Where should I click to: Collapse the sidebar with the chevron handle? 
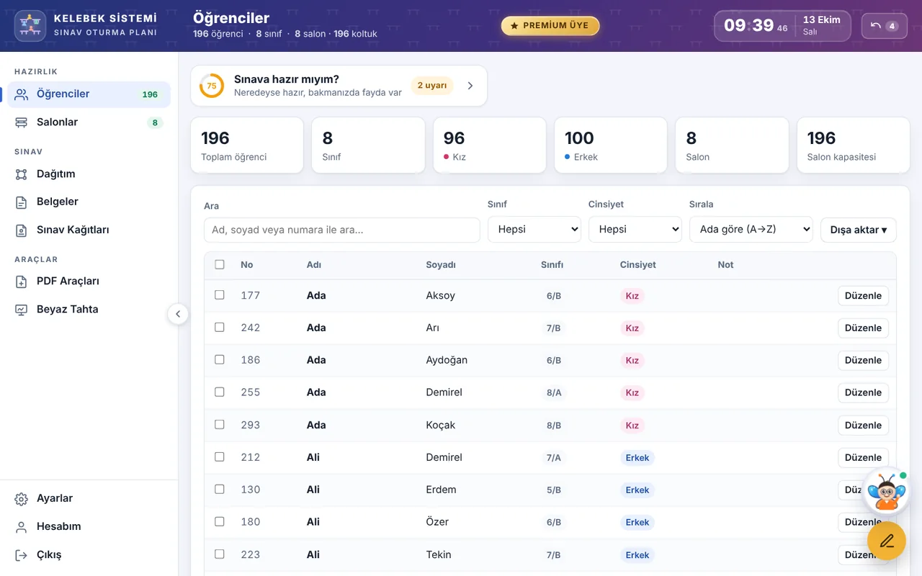pyautogui.click(x=178, y=314)
